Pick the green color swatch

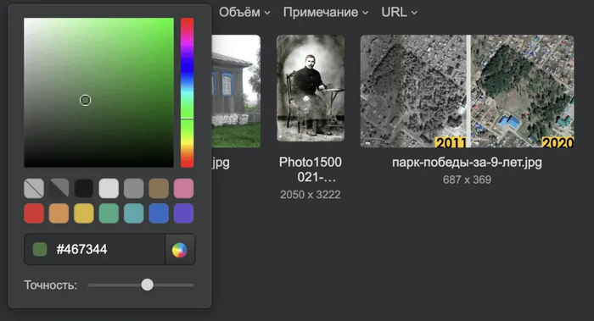109,213
